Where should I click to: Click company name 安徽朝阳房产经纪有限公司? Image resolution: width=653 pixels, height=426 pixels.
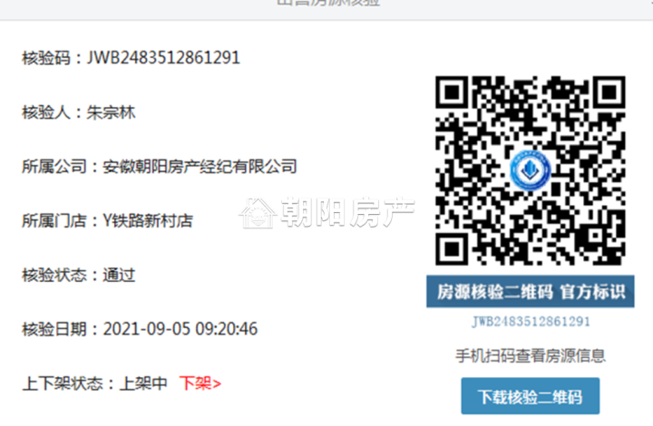(200, 167)
